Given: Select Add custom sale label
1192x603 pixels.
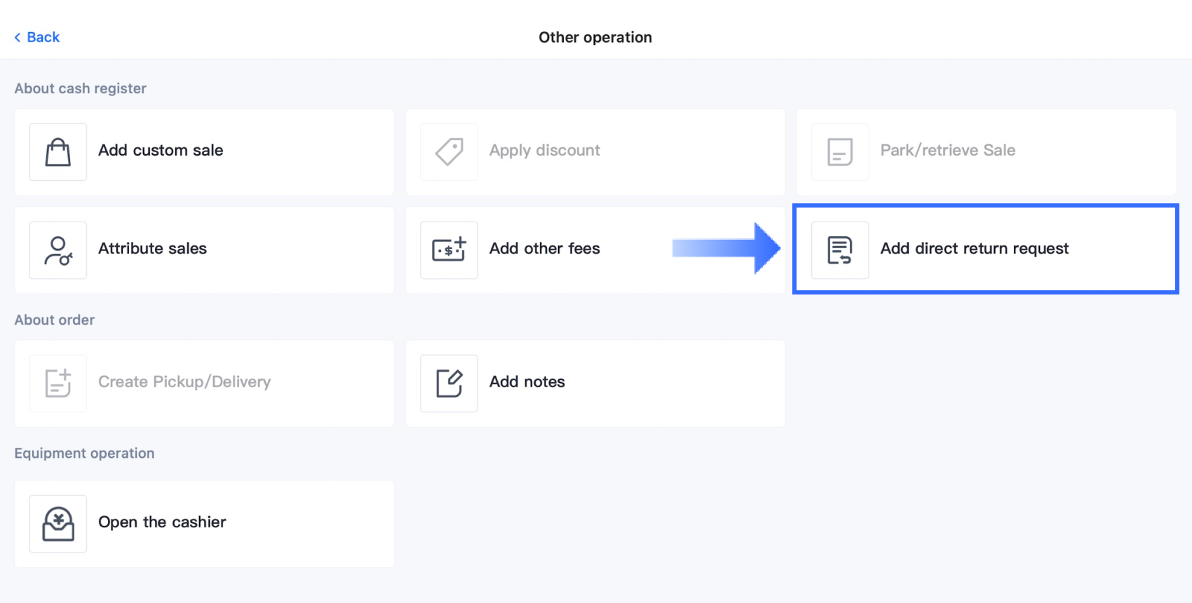Looking at the screenshot, I should (x=161, y=150).
